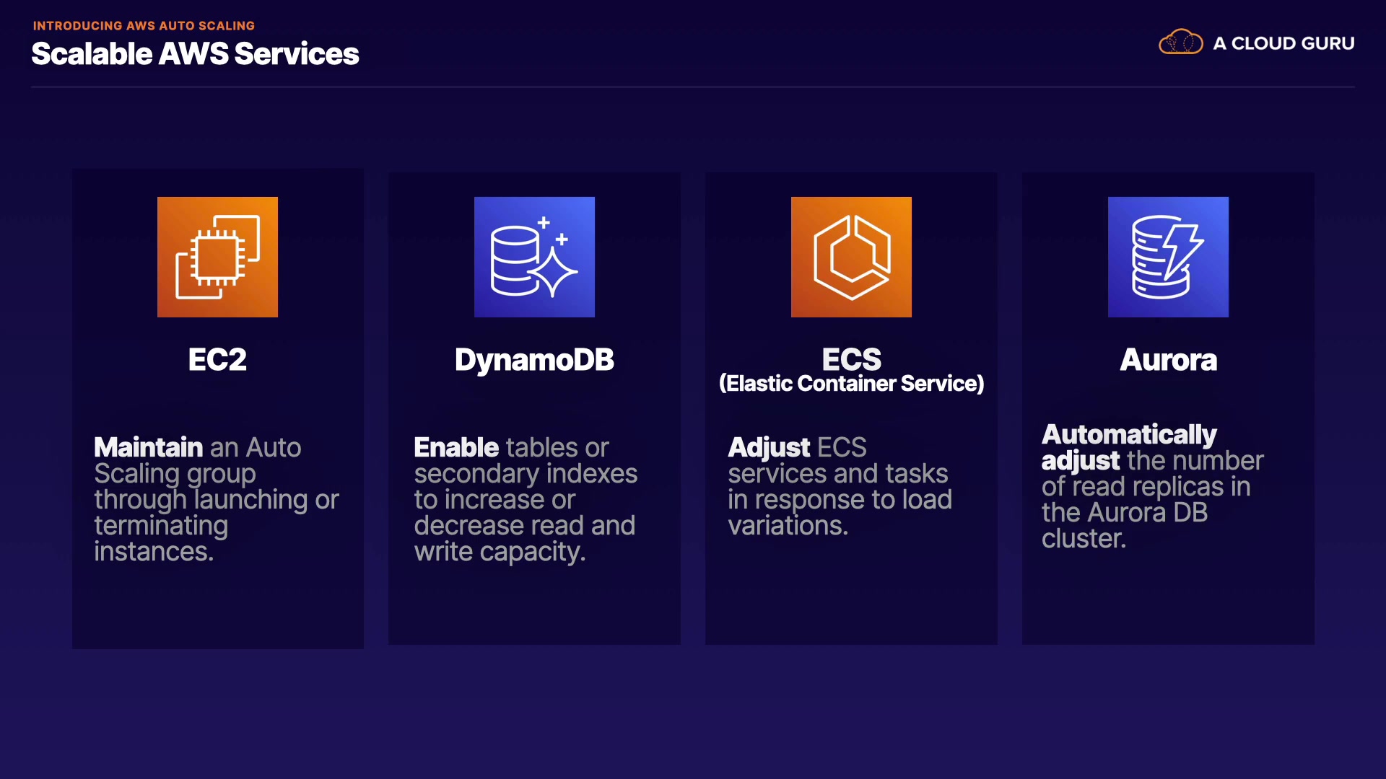Click the blue DynamoDB database icon
Screen dimensions: 1386x779
click(x=534, y=257)
